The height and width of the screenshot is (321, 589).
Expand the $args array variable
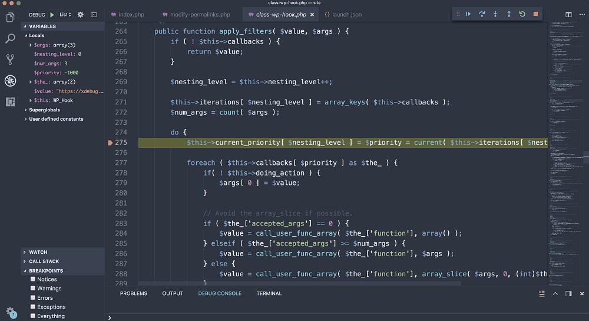coord(31,45)
